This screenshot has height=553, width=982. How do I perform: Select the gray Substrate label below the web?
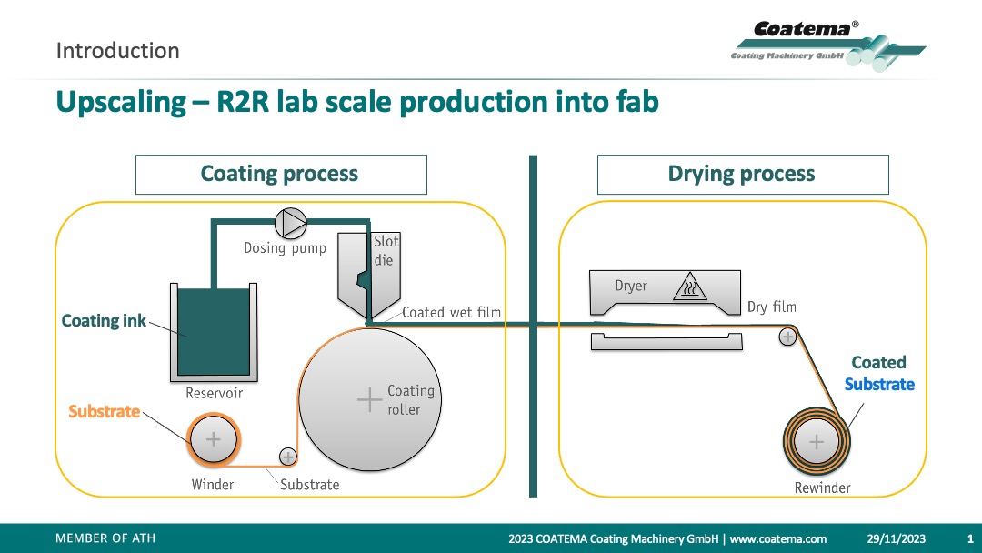pos(309,484)
